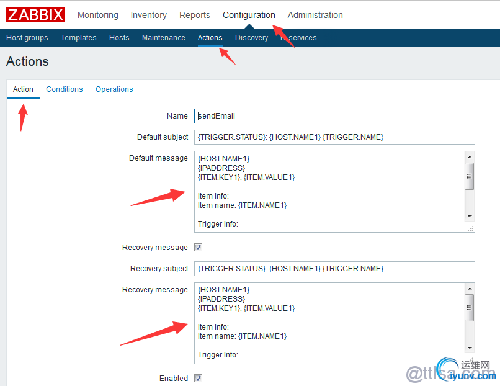Open the Monitoring menu
The height and width of the screenshot is (386, 500).
[98, 15]
